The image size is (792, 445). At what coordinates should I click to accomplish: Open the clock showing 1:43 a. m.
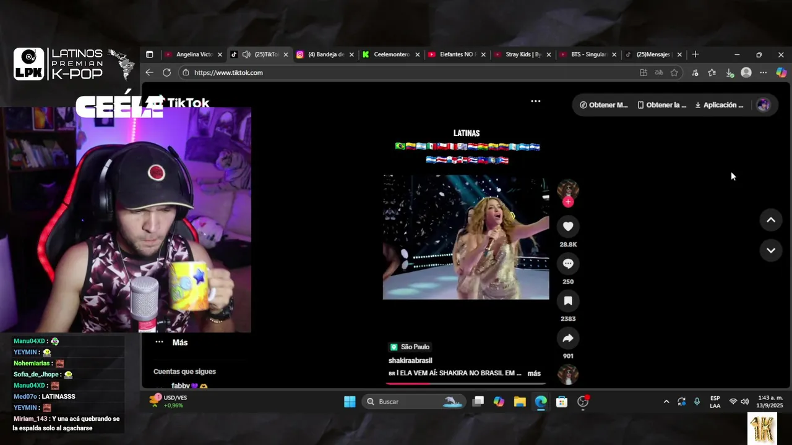(770, 402)
